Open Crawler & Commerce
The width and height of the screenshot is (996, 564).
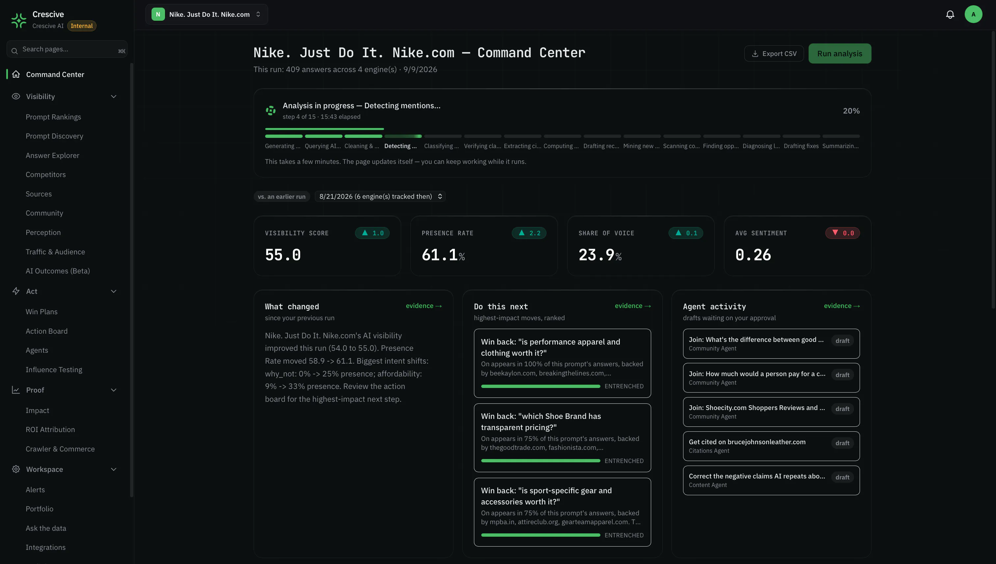(x=60, y=449)
